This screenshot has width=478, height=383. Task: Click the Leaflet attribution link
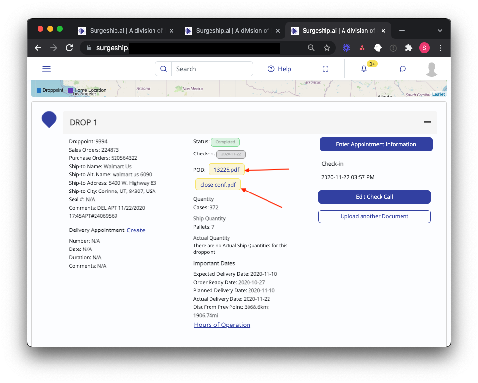click(x=439, y=94)
